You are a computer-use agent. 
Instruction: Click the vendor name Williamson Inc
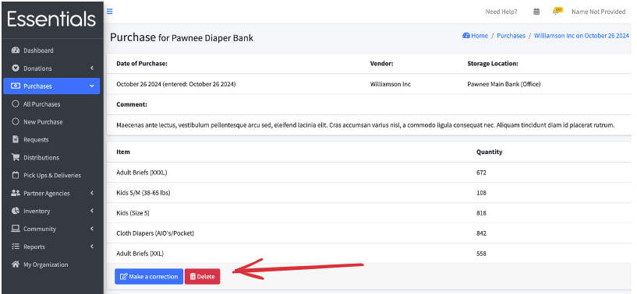391,84
